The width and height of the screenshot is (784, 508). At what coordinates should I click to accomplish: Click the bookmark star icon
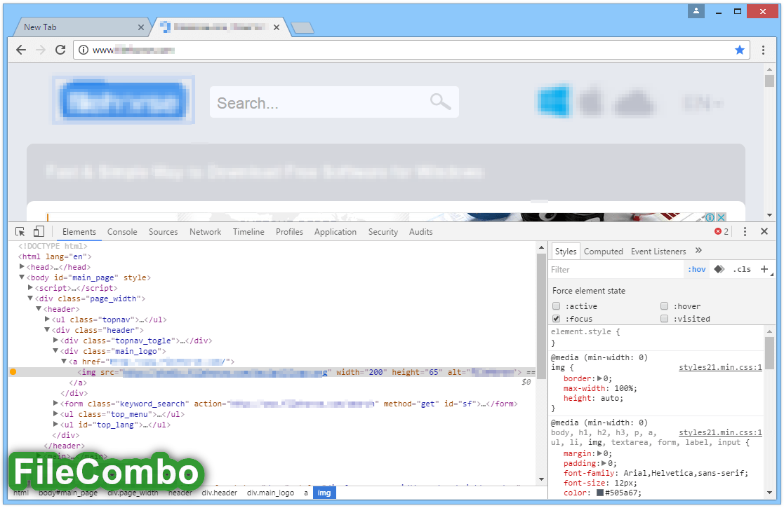pyautogui.click(x=740, y=50)
